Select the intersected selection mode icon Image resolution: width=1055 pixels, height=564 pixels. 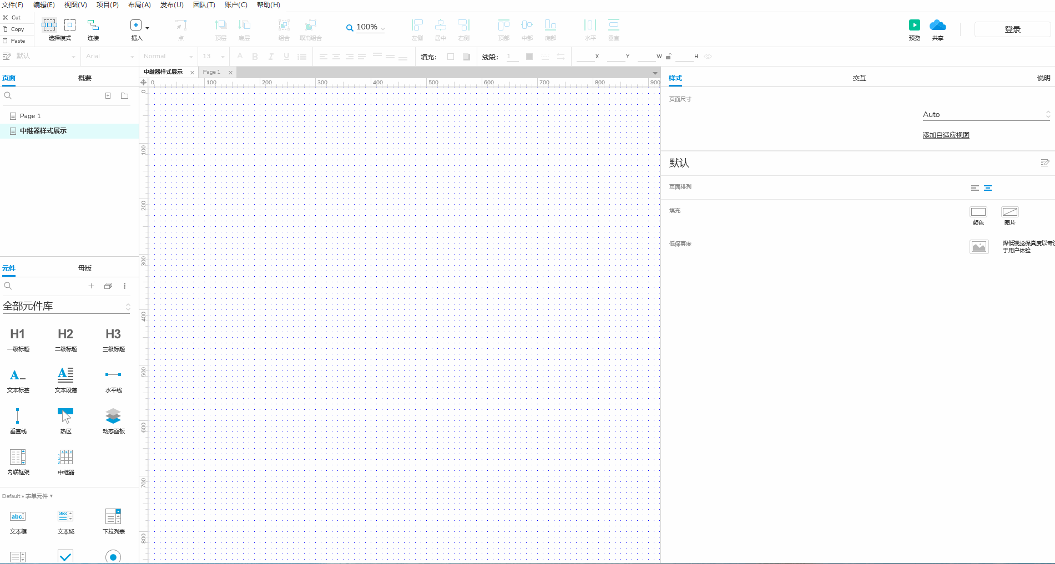pos(49,24)
